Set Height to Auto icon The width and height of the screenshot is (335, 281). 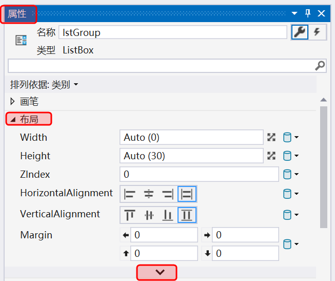(271, 156)
